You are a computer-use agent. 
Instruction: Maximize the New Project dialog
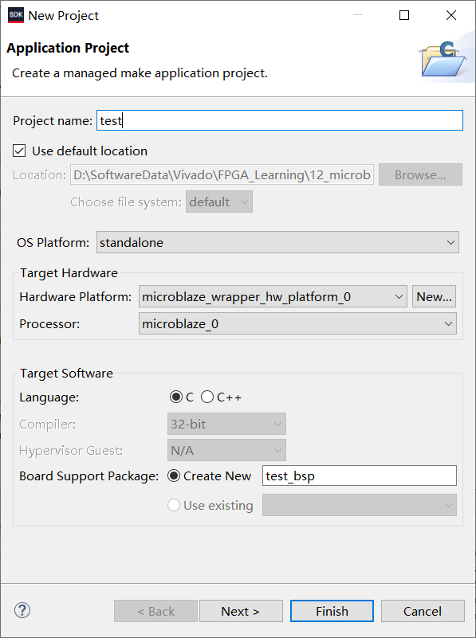point(404,15)
